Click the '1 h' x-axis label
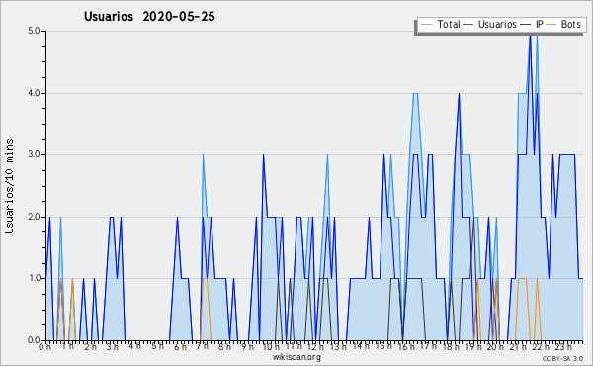The height and width of the screenshot is (366, 593). point(67,347)
